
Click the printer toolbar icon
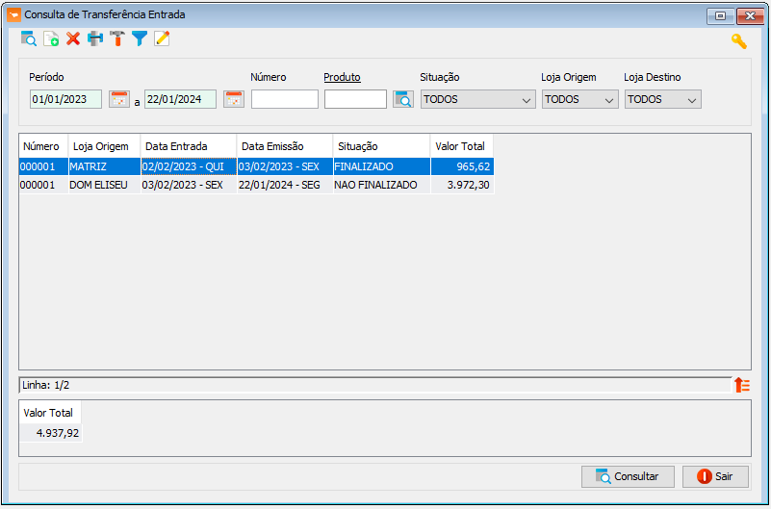[95, 38]
